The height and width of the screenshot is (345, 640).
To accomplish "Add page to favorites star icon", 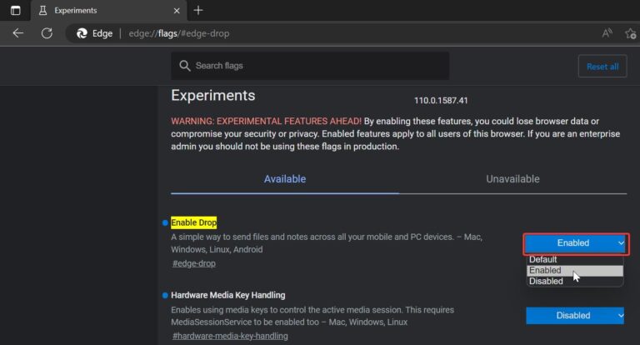I will [631, 33].
